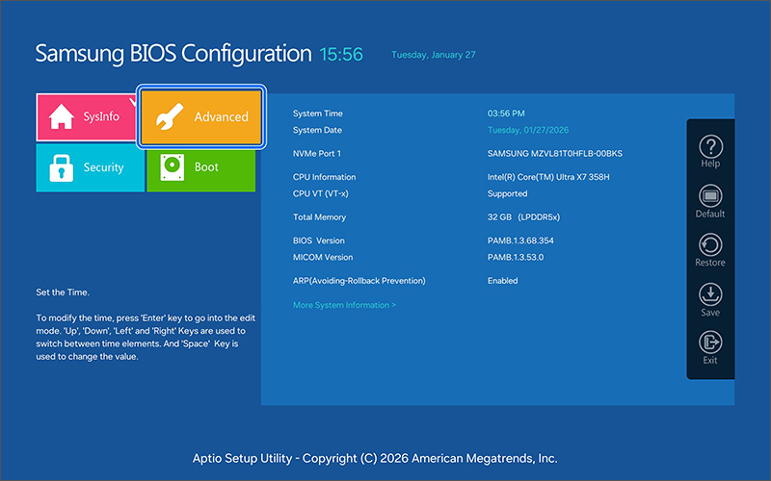Click the Default settings icon

pos(710,195)
